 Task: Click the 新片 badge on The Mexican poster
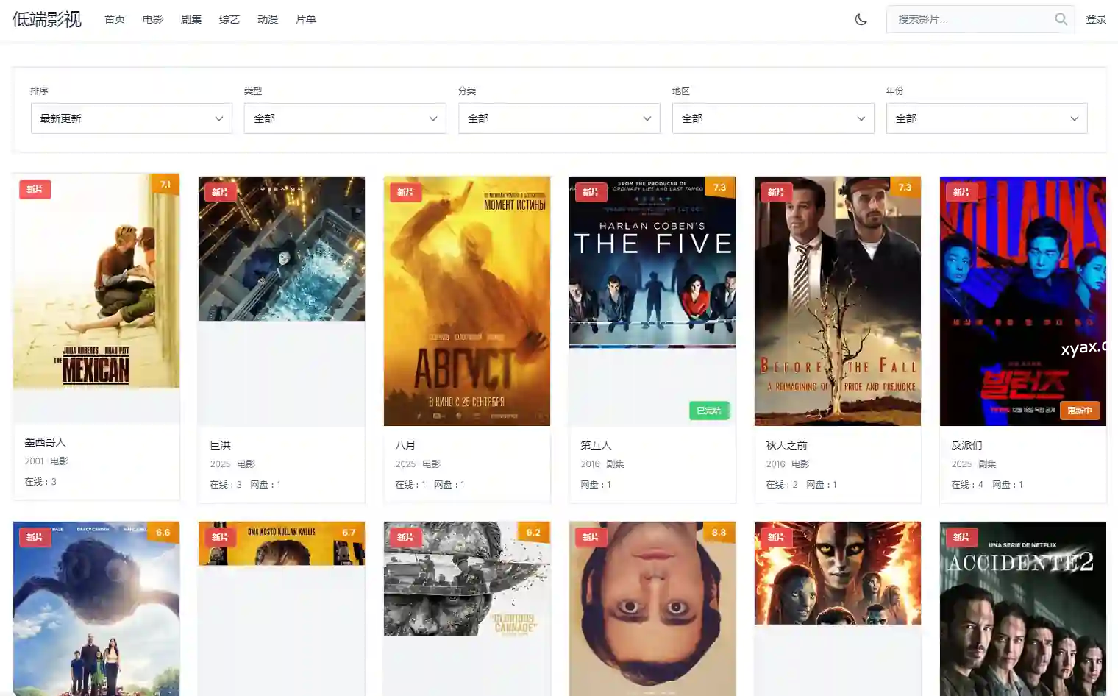[35, 190]
